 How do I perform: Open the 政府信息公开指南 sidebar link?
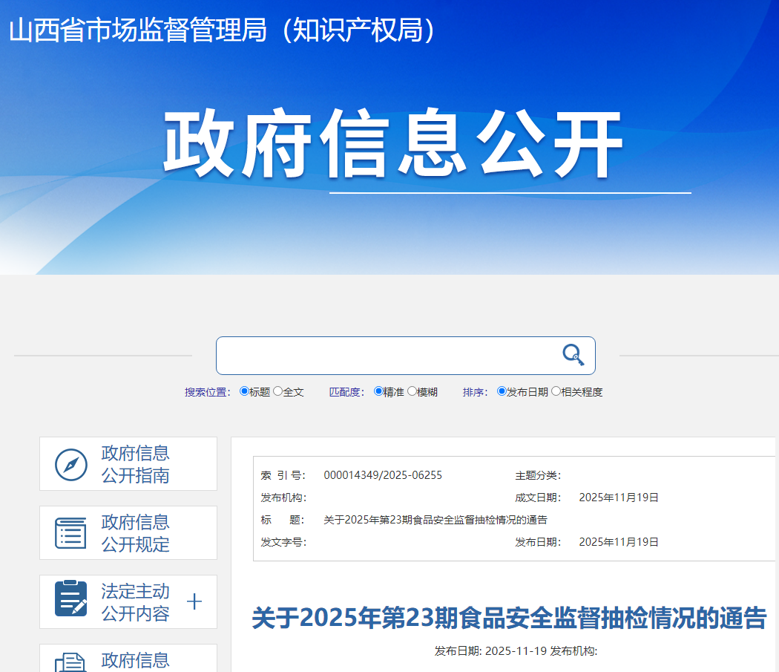(135, 464)
